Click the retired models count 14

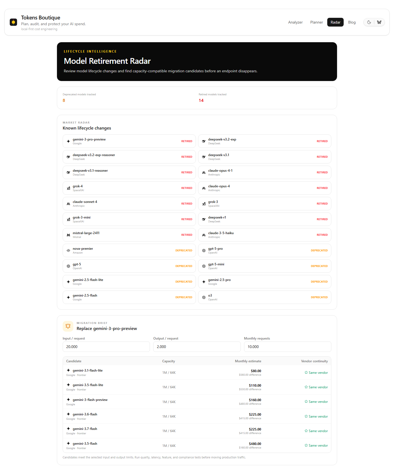201,100
